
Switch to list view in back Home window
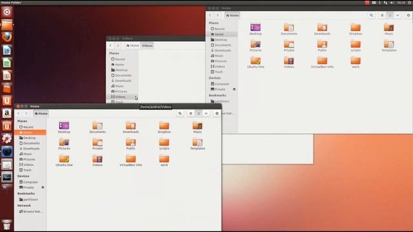tap(382, 15)
